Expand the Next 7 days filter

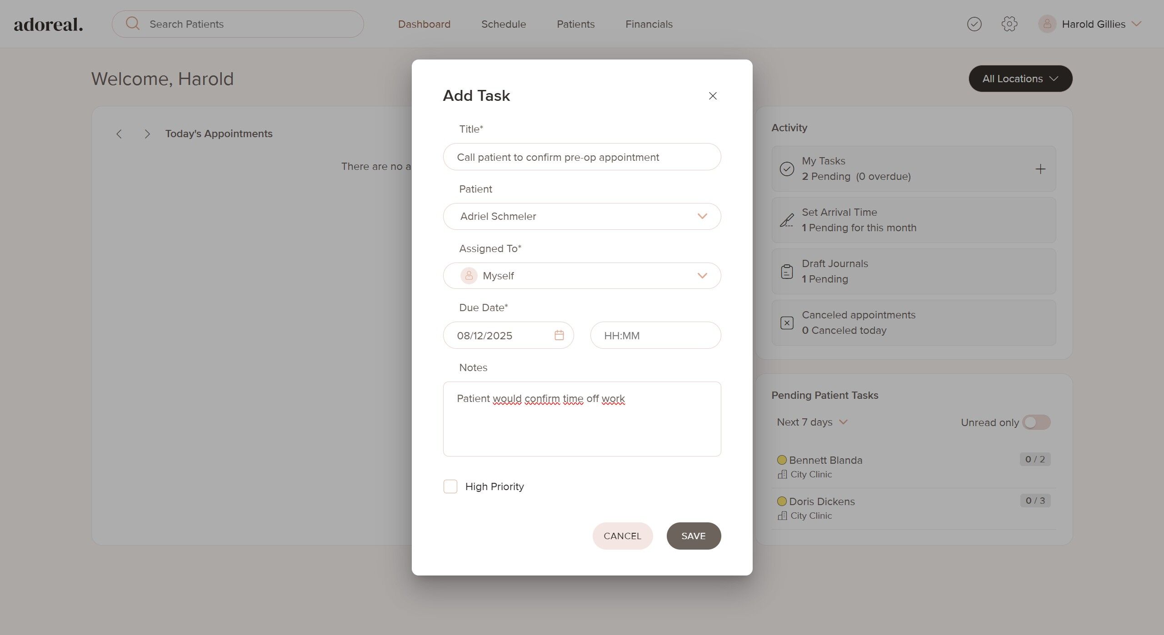tap(812, 422)
